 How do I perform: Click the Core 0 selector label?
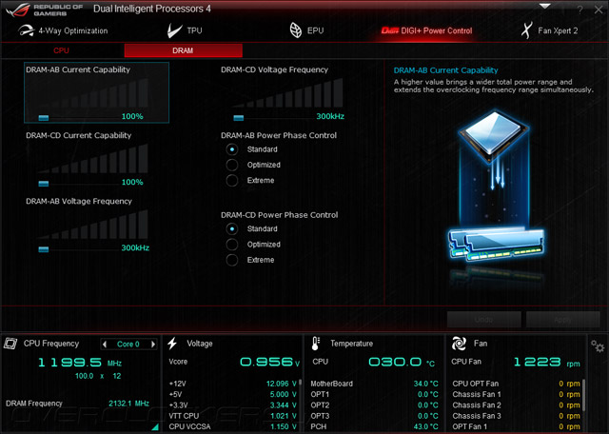pyautogui.click(x=128, y=345)
